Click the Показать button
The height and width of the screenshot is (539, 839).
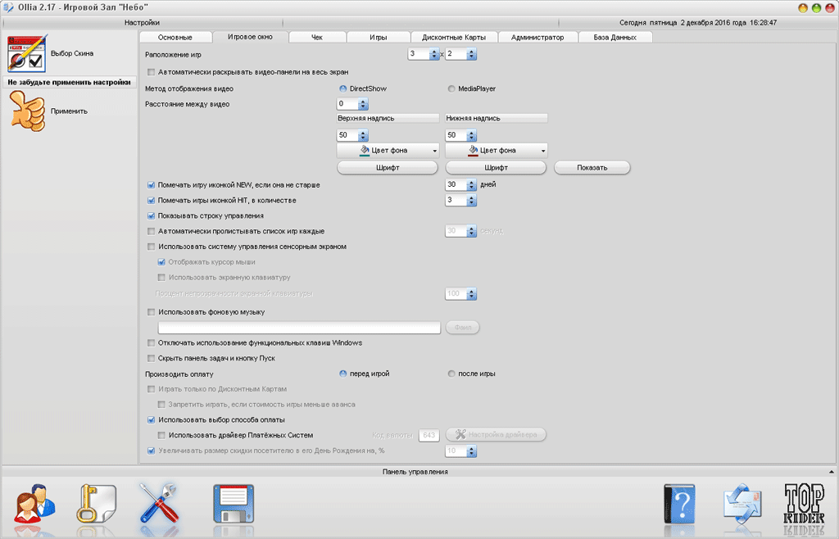pyautogui.click(x=592, y=168)
